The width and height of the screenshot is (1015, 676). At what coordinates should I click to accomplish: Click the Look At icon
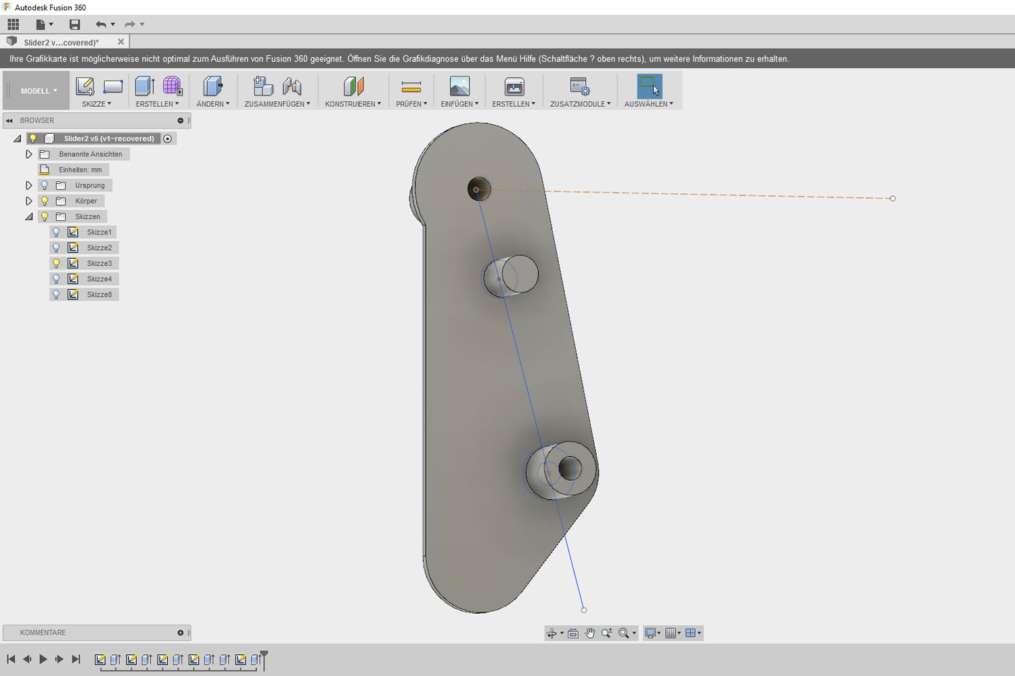coord(573,633)
